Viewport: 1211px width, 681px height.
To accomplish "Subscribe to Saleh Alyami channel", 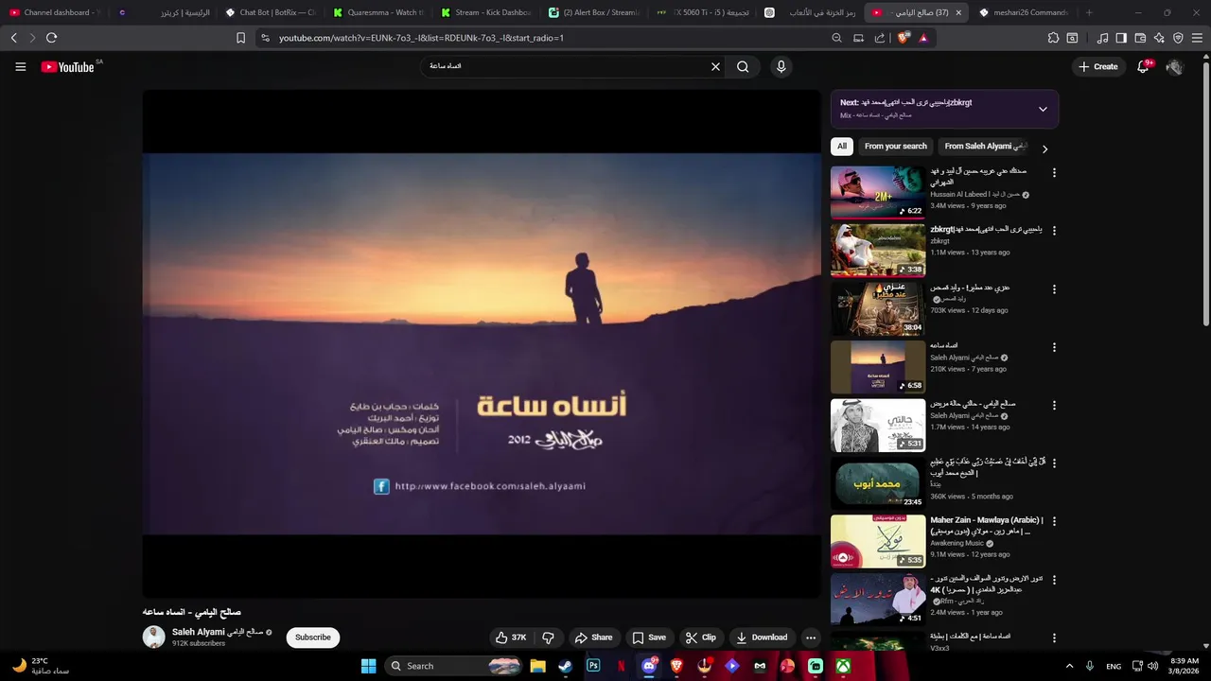I will pyautogui.click(x=312, y=637).
